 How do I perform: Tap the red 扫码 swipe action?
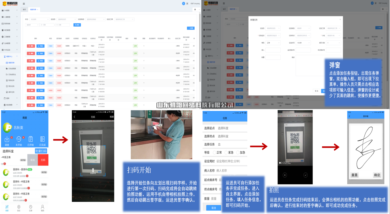43,160
